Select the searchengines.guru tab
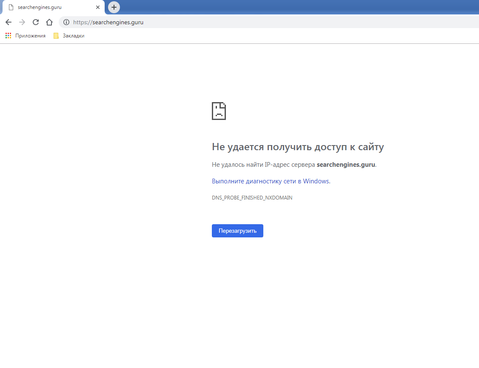 tap(54, 7)
